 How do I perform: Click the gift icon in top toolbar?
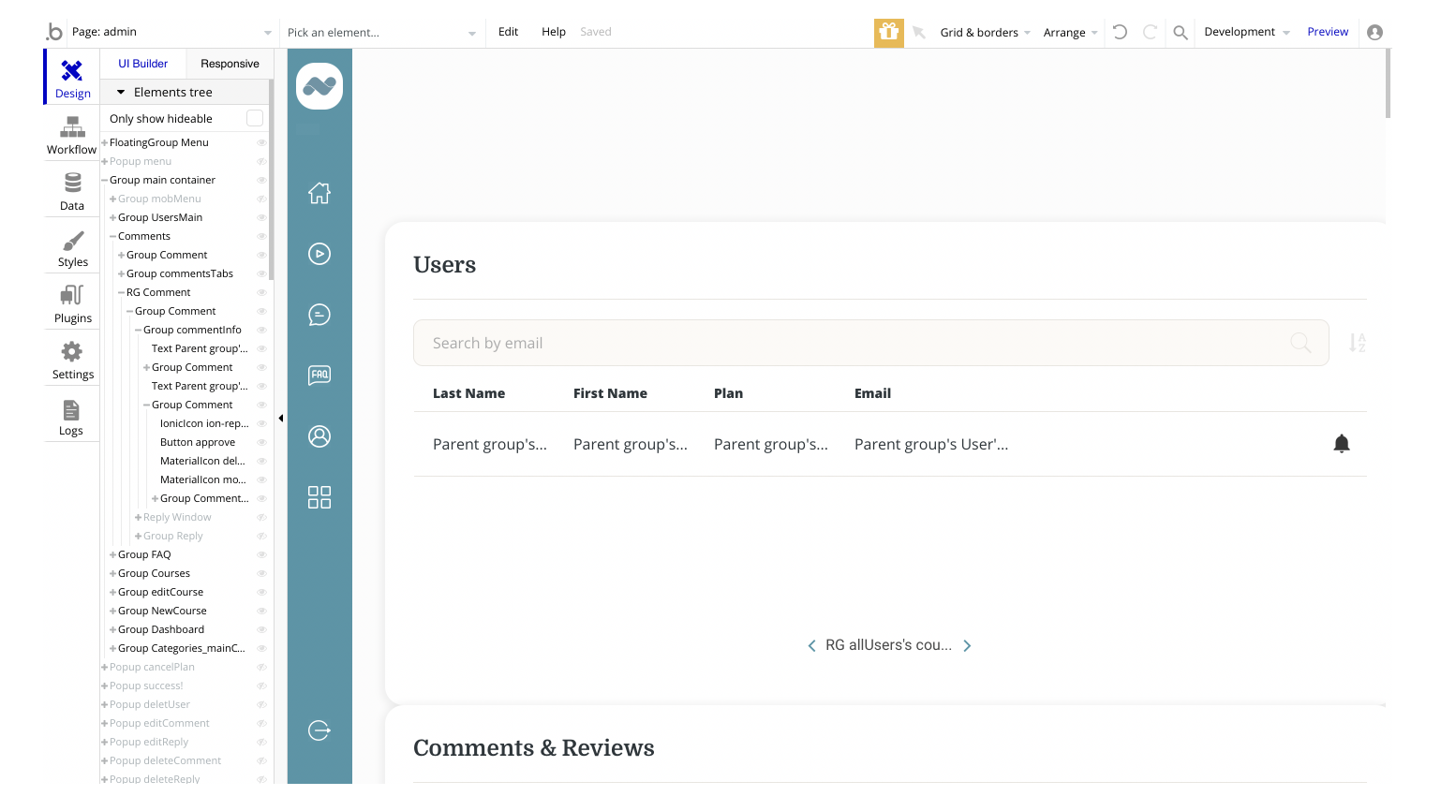click(888, 33)
